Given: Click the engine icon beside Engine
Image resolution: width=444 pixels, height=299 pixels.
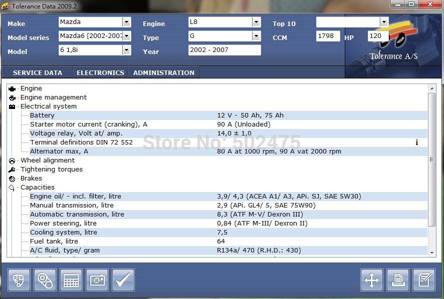Looking at the screenshot, I should point(12,89).
